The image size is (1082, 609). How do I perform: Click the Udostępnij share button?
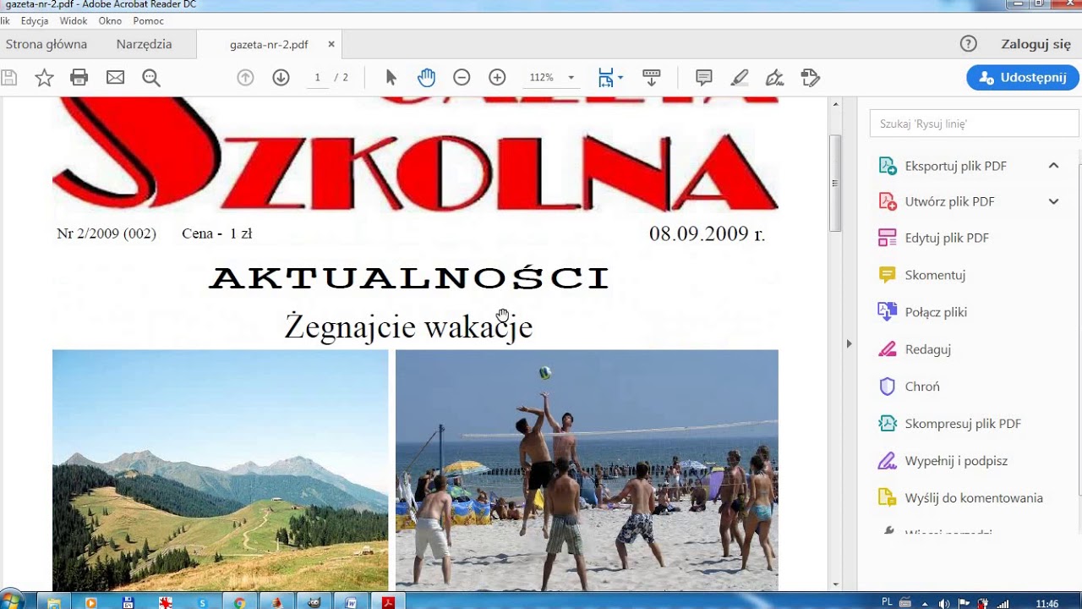pyautogui.click(x=1023, y=77)
